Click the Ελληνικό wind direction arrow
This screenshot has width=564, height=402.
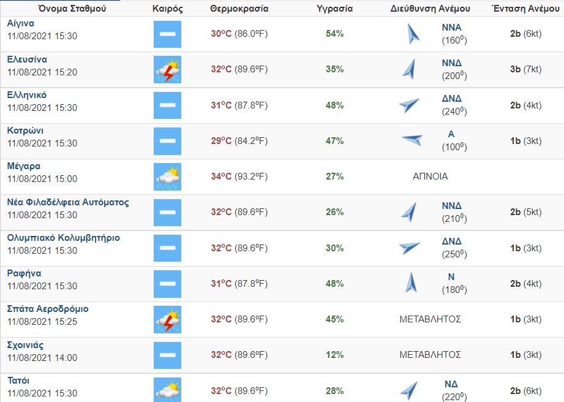click(409, 105)
